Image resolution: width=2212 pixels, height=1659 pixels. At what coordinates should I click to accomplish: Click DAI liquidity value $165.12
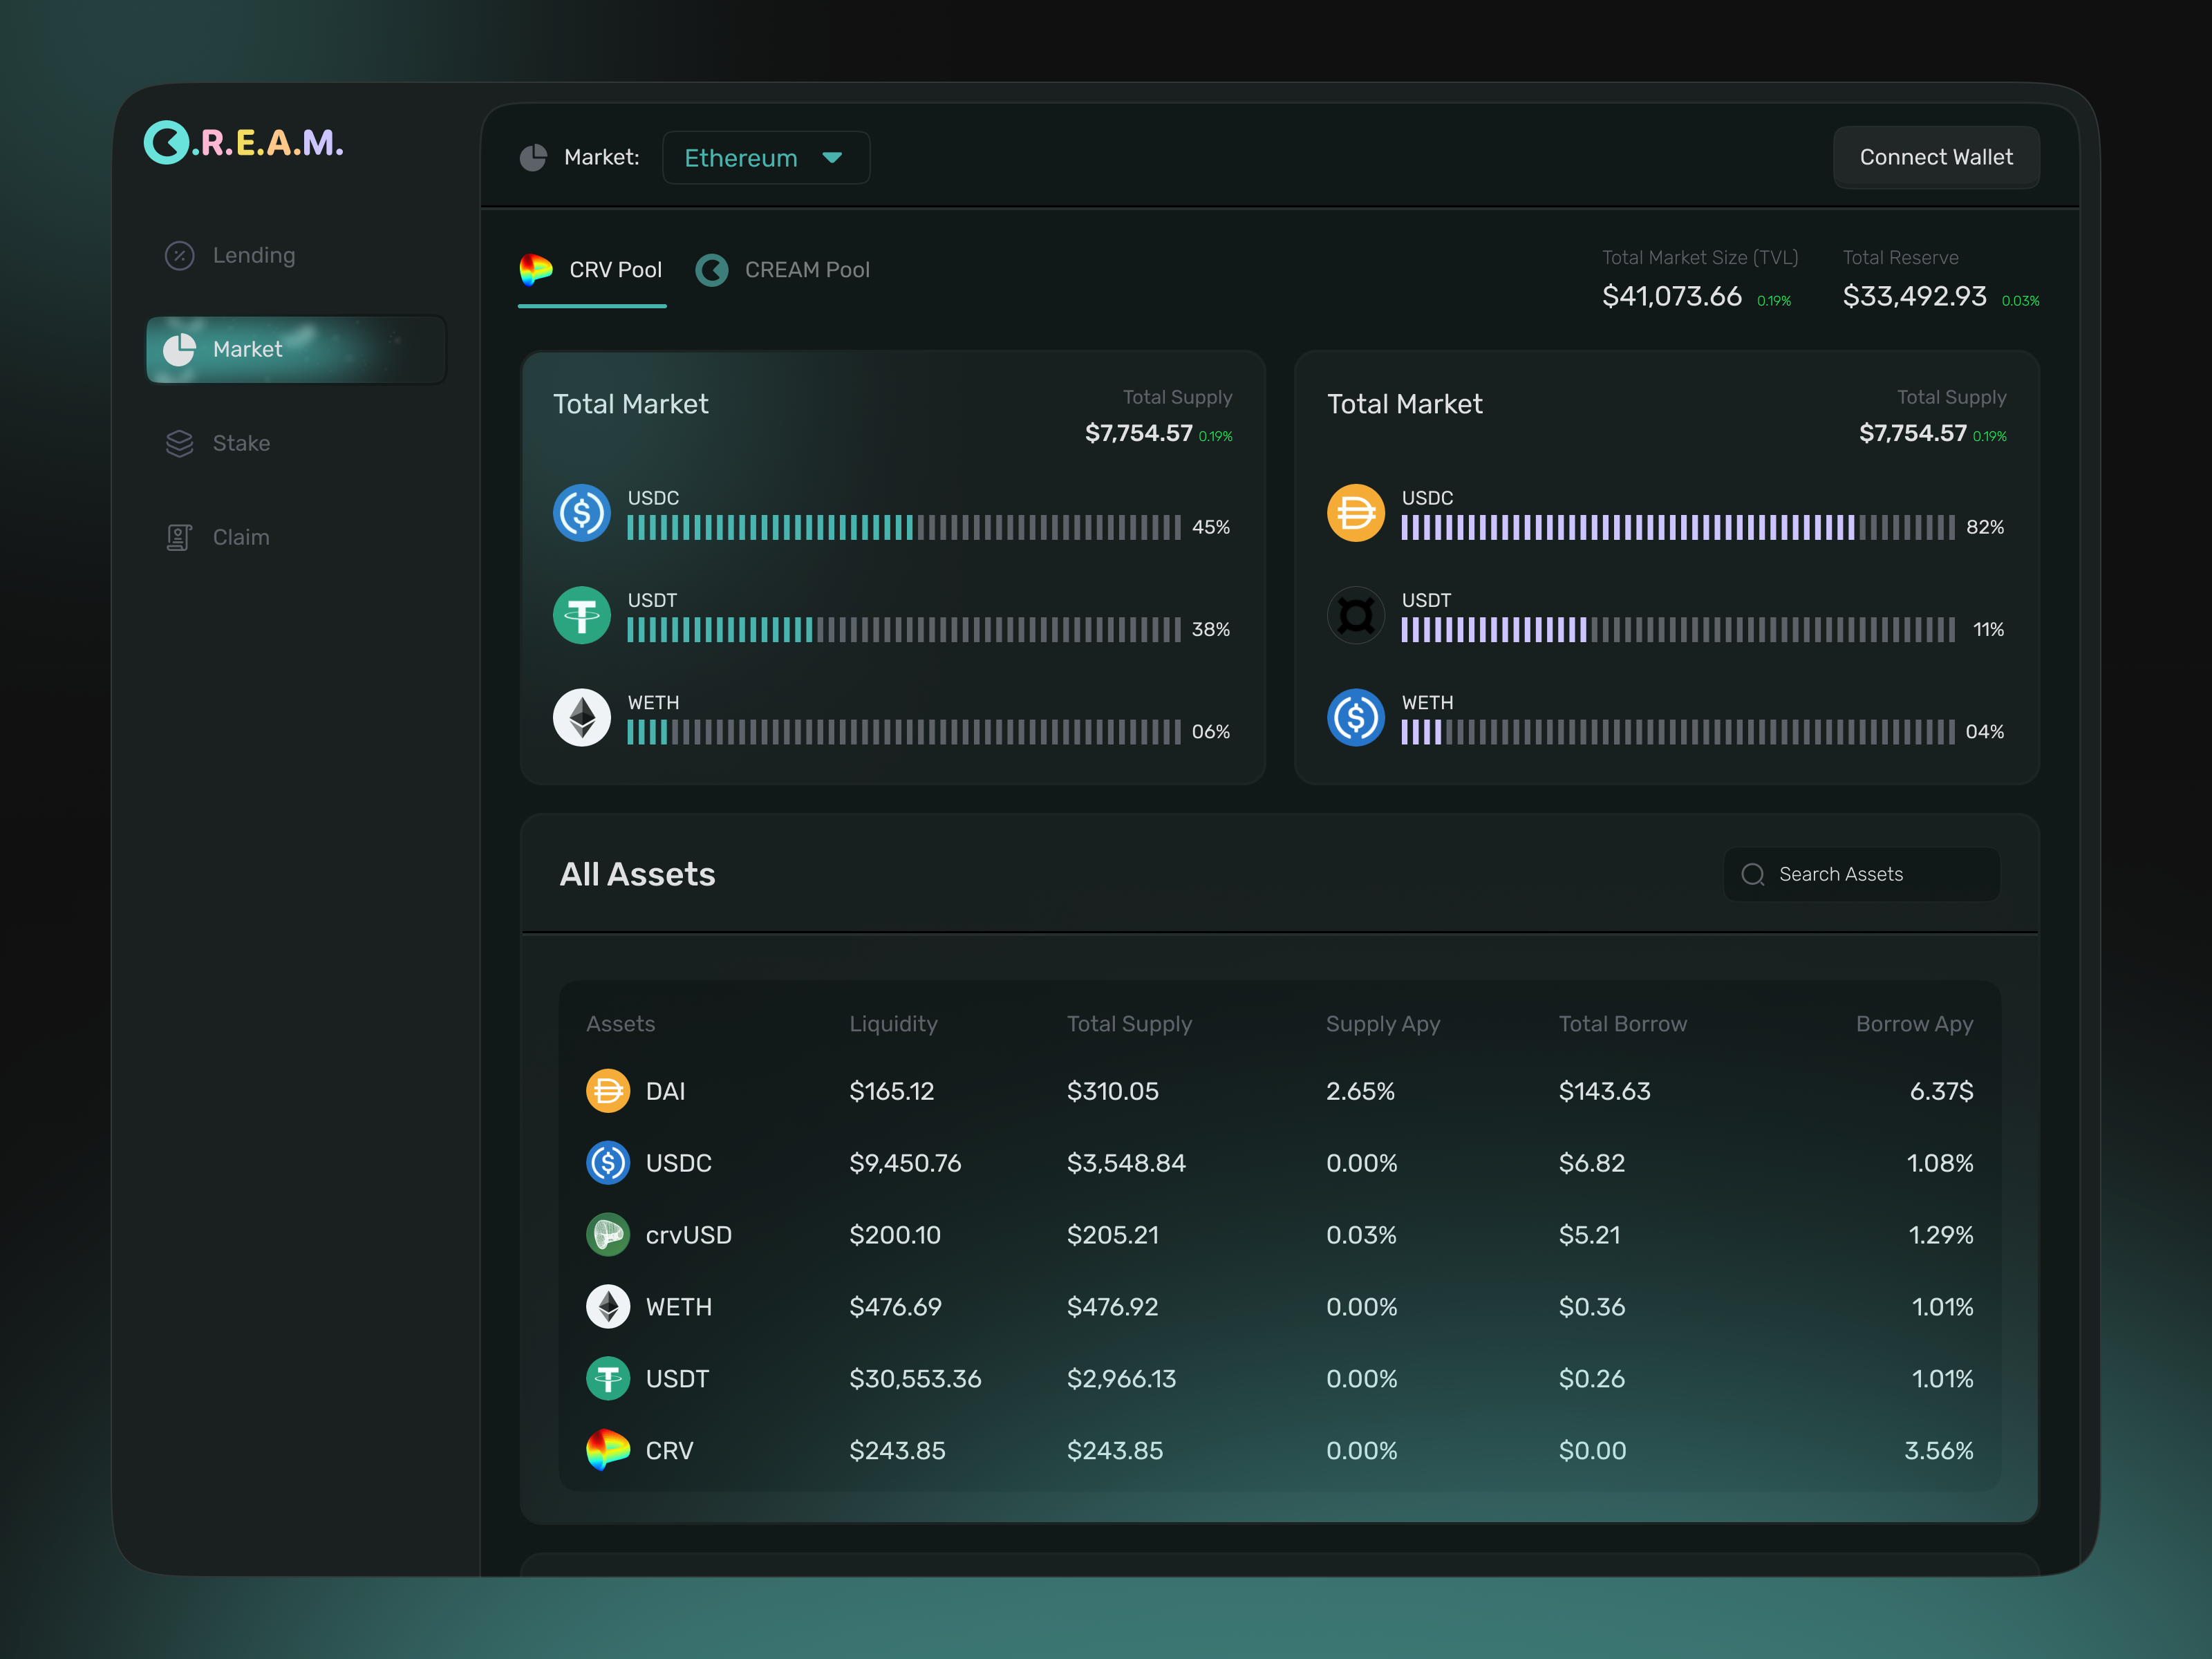(892, 1091)
